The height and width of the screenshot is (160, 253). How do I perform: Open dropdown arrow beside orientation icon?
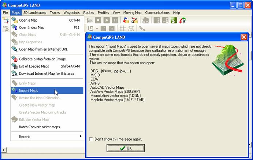point(97,29)
